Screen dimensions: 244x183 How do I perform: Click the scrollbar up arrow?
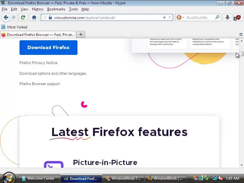tap(242, 41)
